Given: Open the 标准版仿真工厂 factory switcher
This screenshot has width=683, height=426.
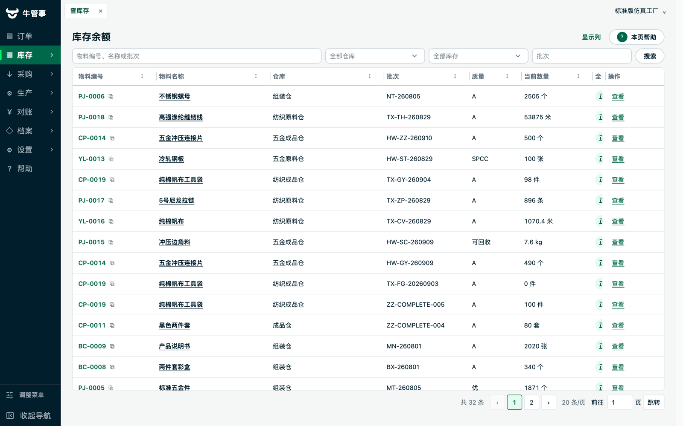Looking at the screenshot, I should [640, 11].
